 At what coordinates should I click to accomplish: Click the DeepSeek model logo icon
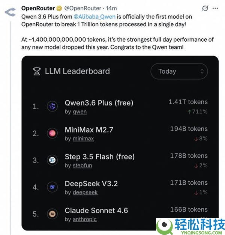coord(52,187)
